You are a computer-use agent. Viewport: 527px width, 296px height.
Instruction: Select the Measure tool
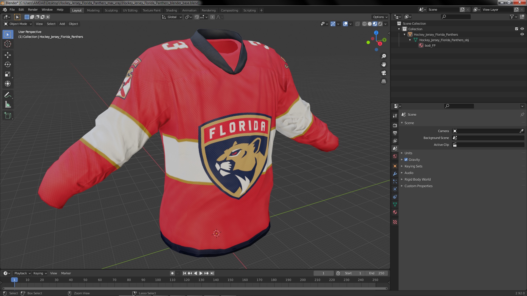[x=8, y=105]
